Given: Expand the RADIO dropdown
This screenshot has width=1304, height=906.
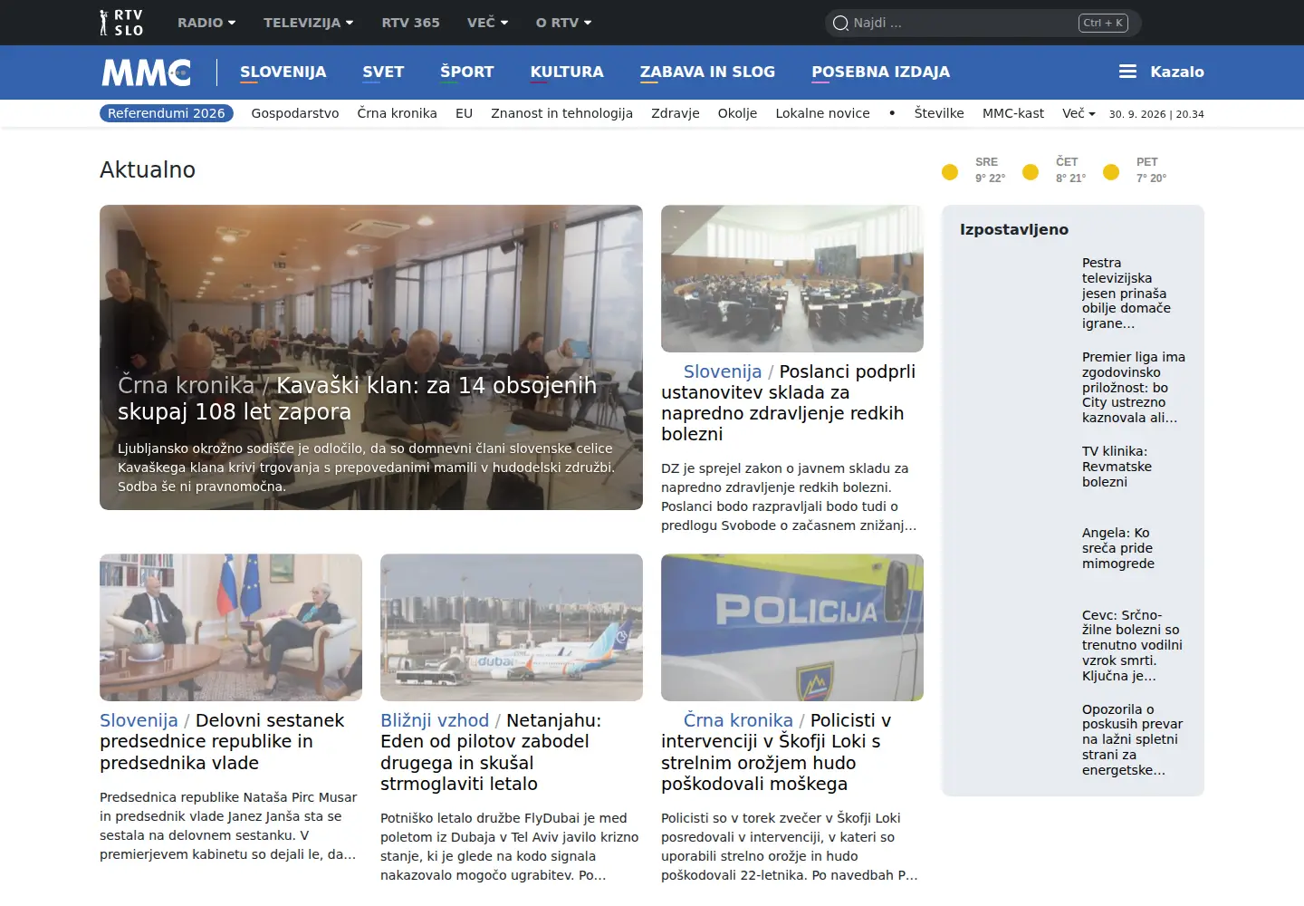Looking at the screenshot, I should tap(206, 23).
